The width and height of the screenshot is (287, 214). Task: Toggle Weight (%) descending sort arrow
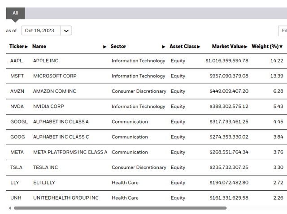[281, 47]
